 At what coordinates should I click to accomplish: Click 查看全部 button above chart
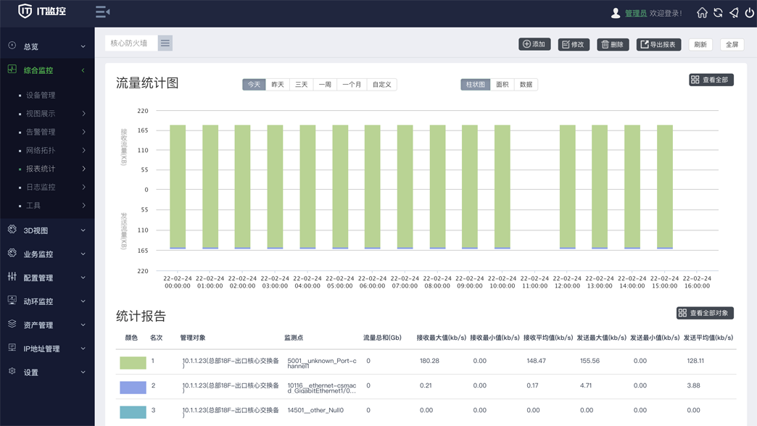pos(711,80)
